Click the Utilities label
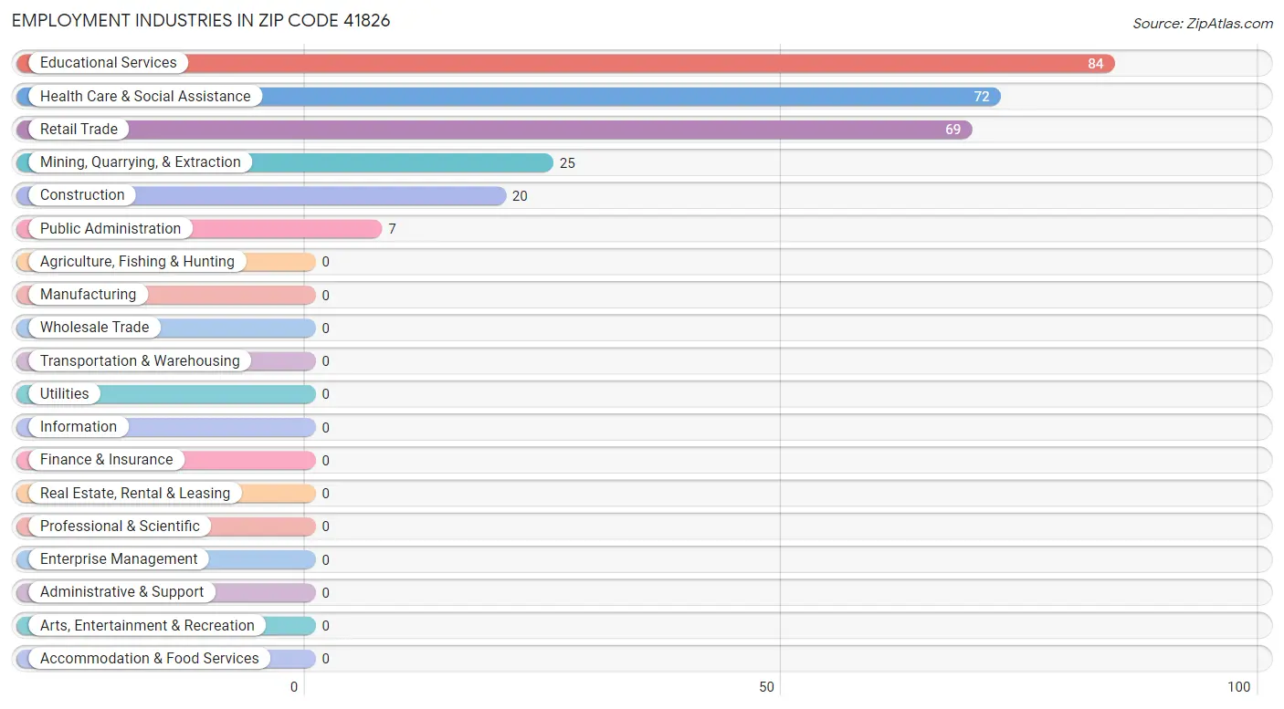Viewport: 1284px width, 709px height. (64, 393)
